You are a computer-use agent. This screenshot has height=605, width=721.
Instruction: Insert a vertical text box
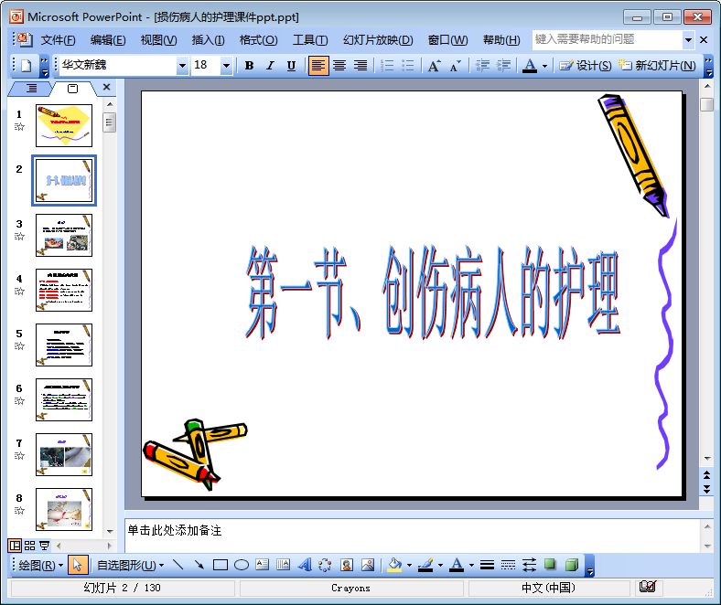click(x=284, y=565)
